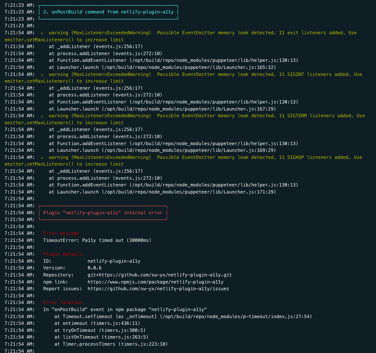Click the 'Version:' label
Viewport: 376px width, 353px height.
pyautogui.click(x=54, y=268)
